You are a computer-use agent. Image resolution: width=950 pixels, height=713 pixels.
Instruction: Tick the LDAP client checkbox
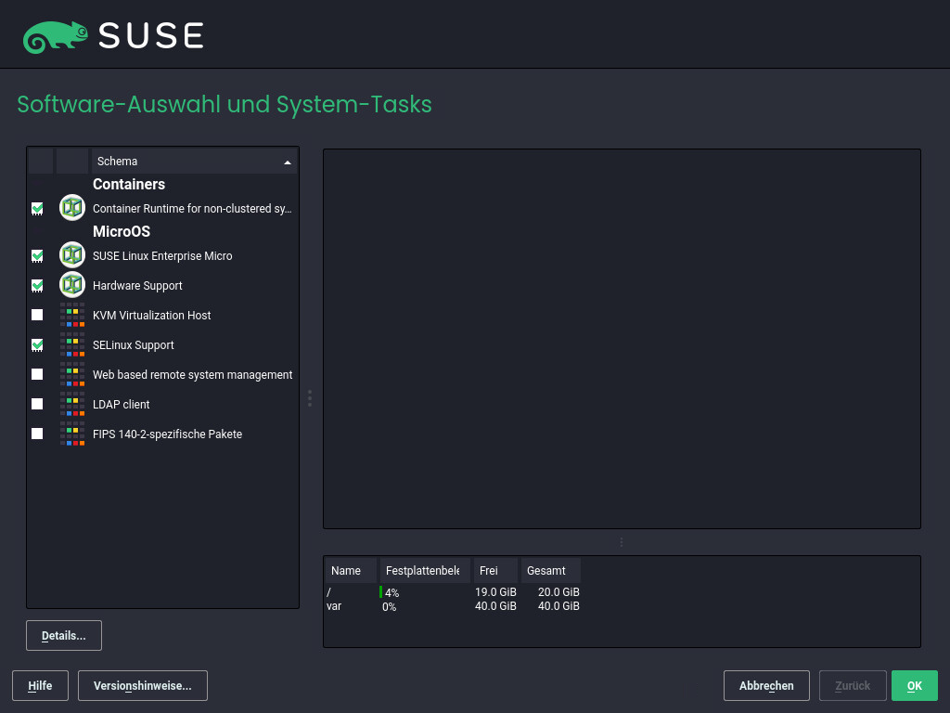click(x=37, y=404)
